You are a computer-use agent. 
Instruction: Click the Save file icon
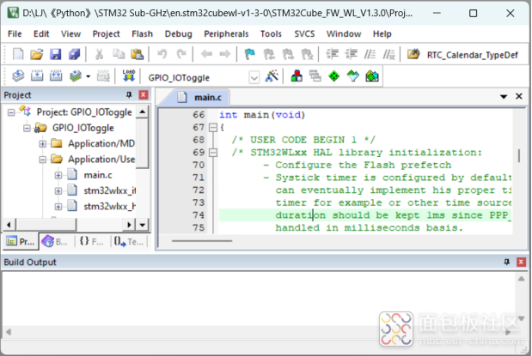click(55, 54)
